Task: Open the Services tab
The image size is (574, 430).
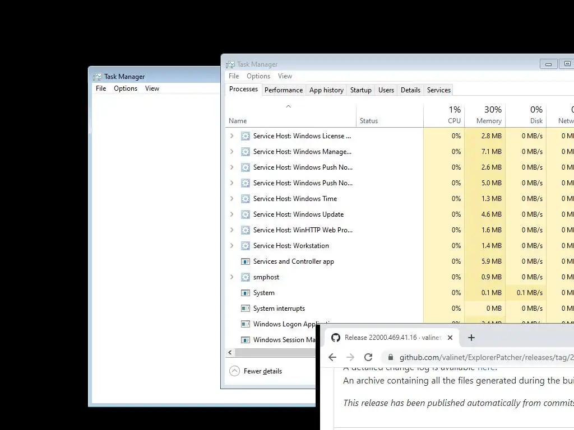Action: tap(438, 90)
